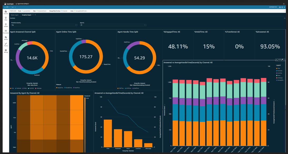Click the Aug 14, 2022 stacked bar
The image size is (288, 154).
coord(263,112)
